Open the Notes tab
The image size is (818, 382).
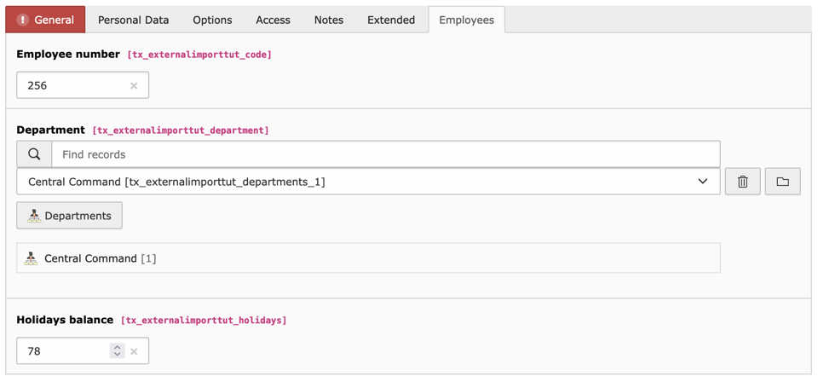(x=328, y=20)
